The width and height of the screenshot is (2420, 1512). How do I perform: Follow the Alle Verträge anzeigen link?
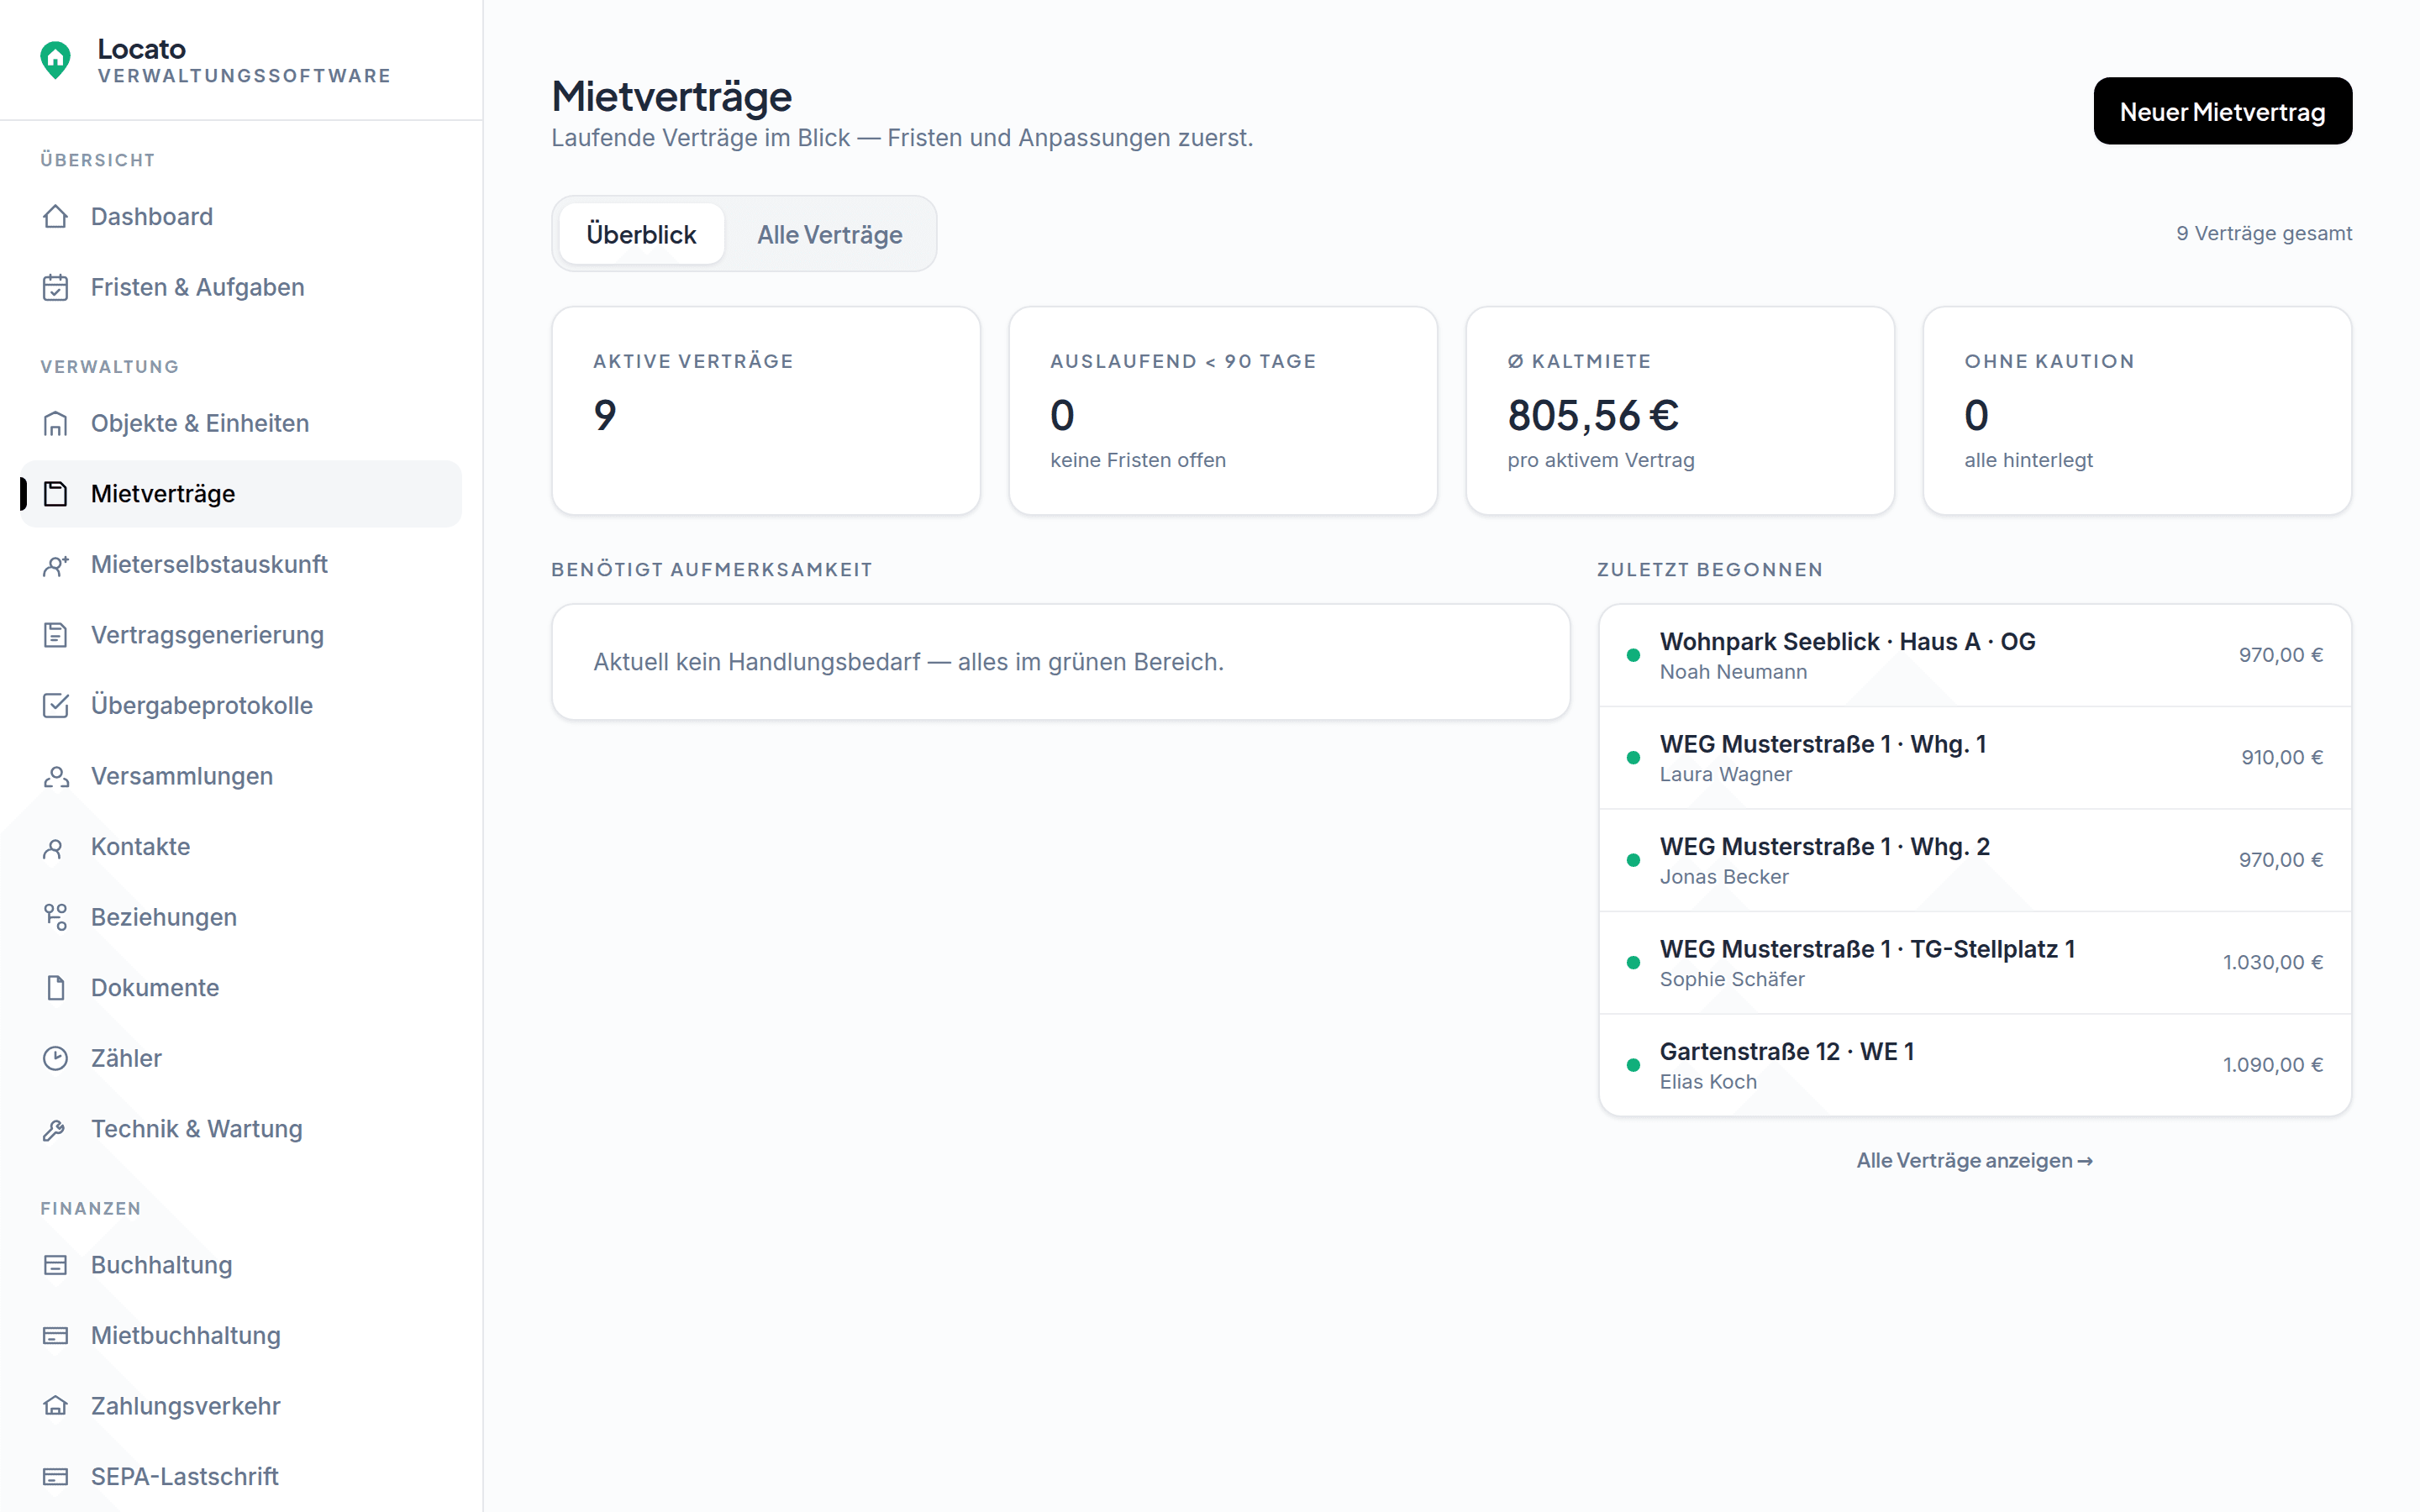pos(1974,1160)
